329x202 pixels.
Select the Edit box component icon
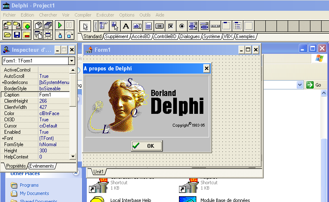pyautogui.click(x=137, y=26)
